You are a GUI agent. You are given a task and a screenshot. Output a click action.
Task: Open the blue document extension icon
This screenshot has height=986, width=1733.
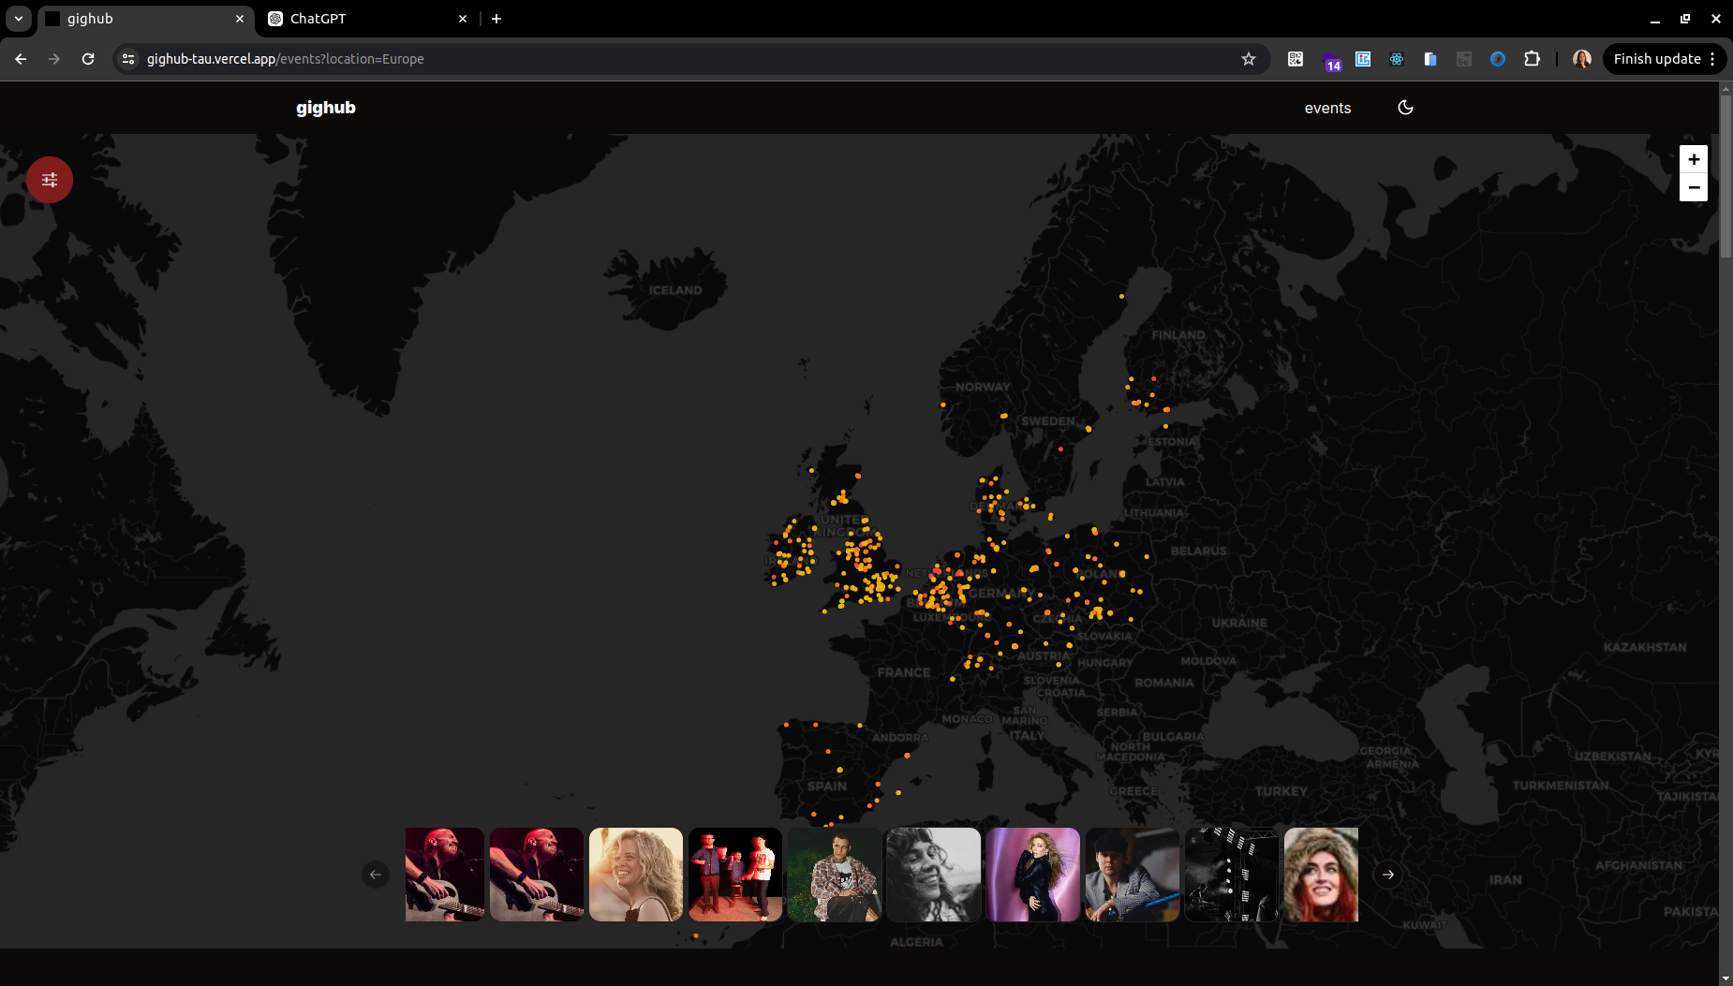click(1430, 59)
